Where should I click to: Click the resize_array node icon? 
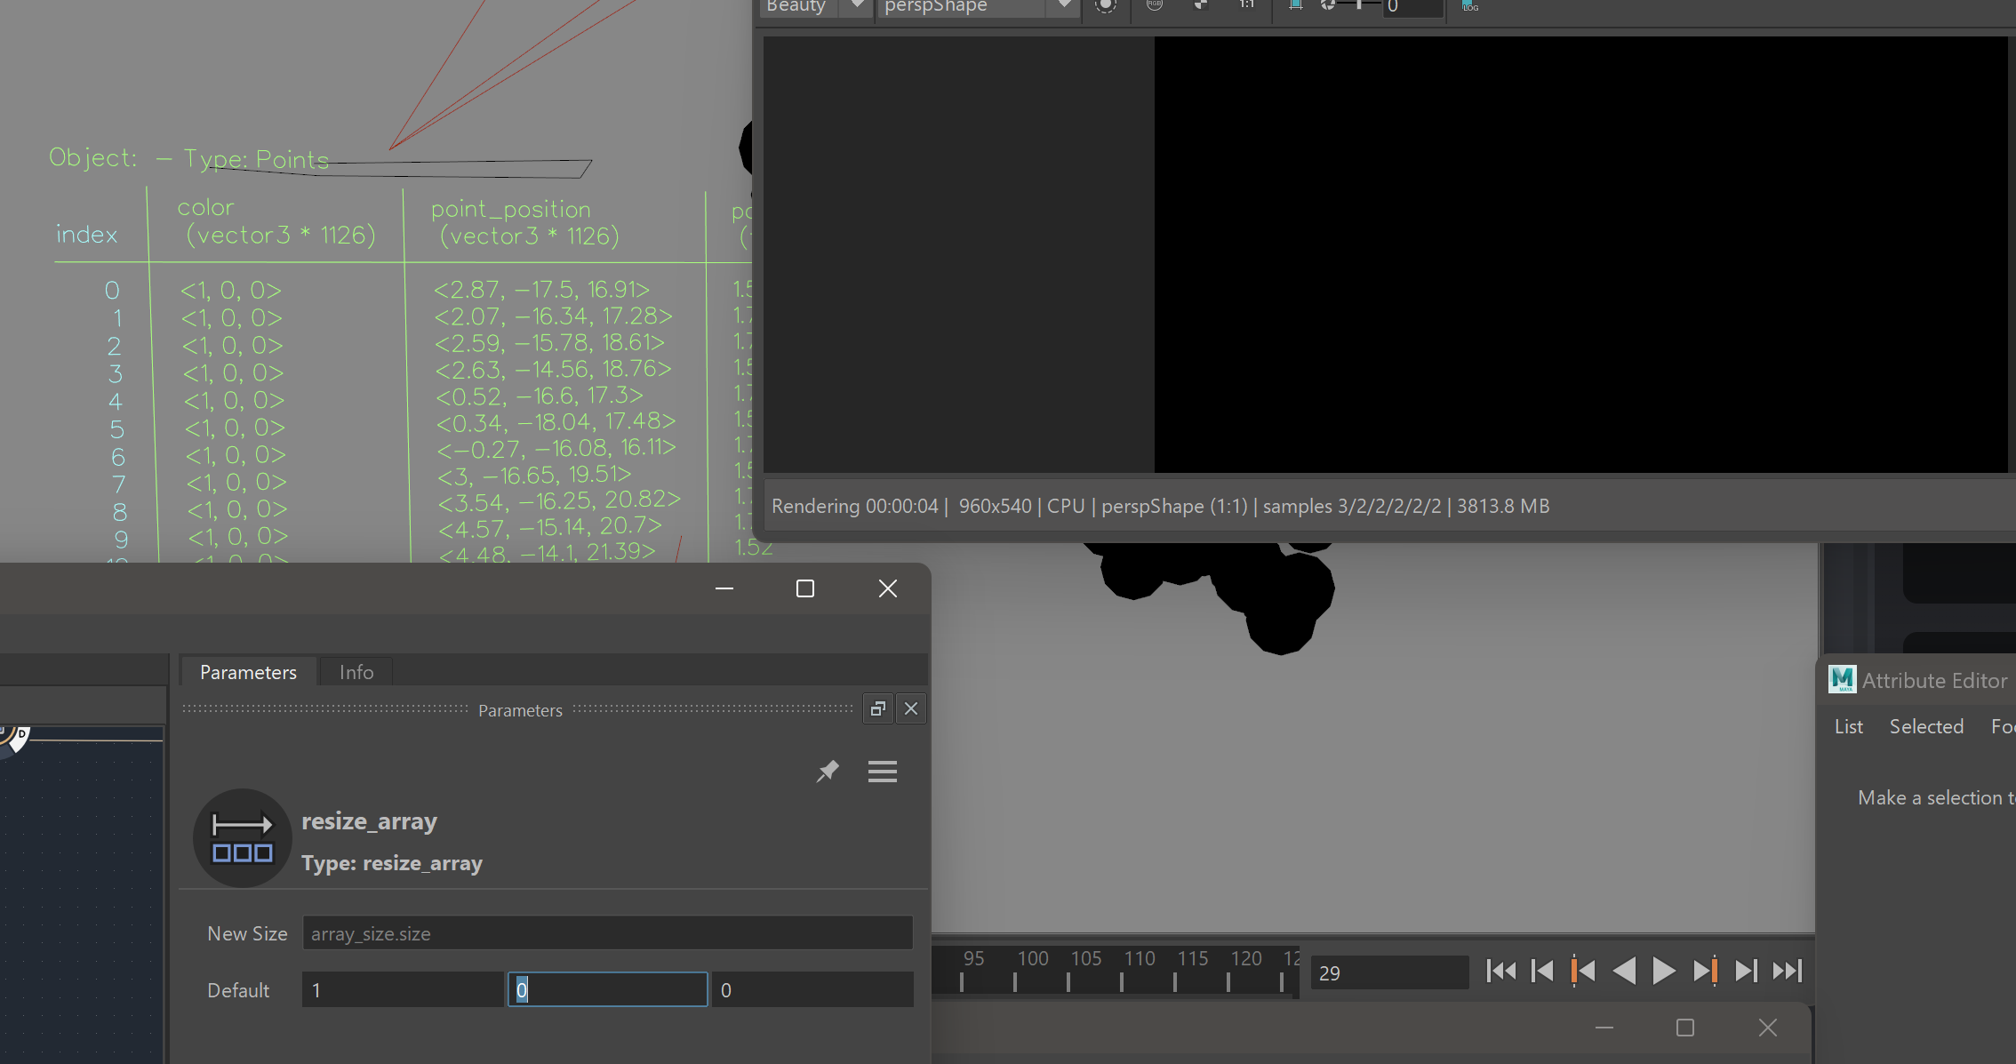click(x=242, y=837)
